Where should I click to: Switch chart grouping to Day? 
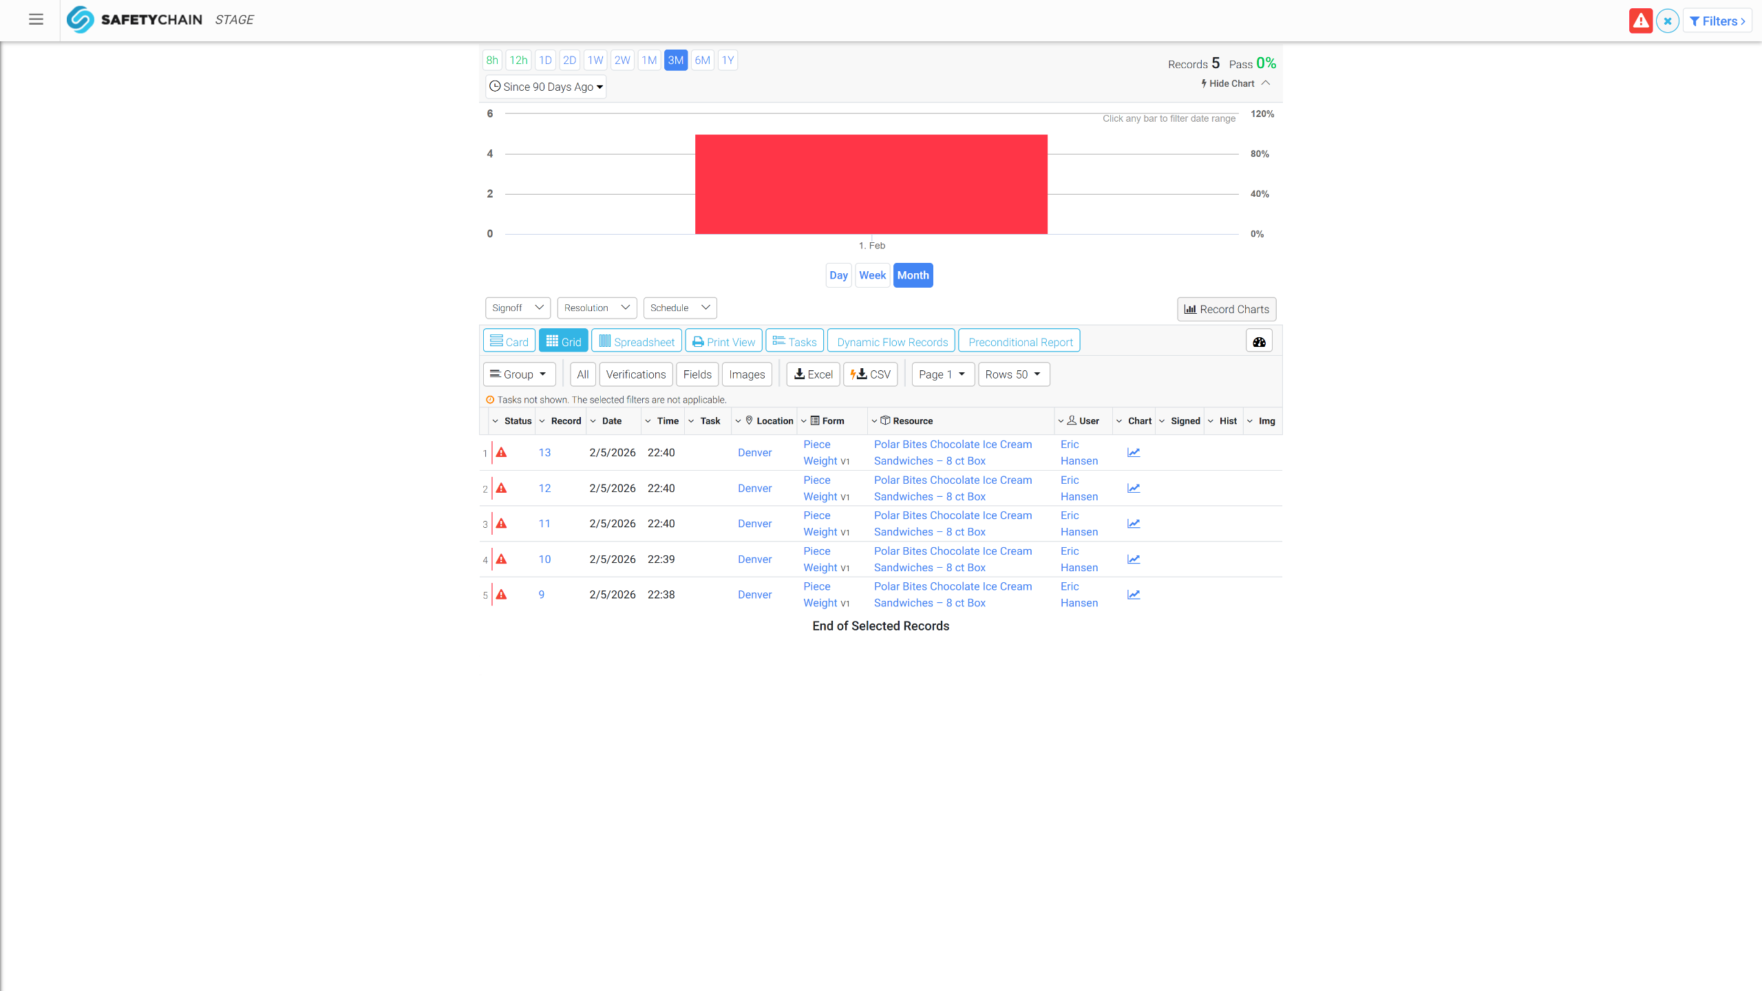tap(838, 275)
